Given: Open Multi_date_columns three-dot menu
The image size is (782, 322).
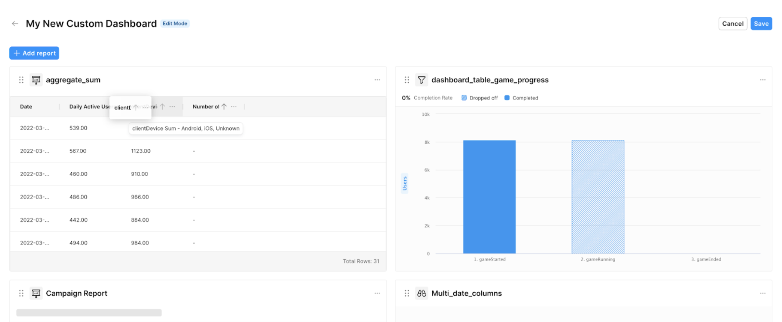Looking at the screenshot, I should (762, 293).
